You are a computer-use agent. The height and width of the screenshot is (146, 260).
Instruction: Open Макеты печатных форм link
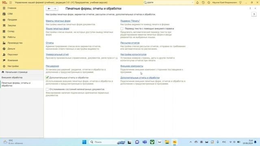click(x=58, y=21)
